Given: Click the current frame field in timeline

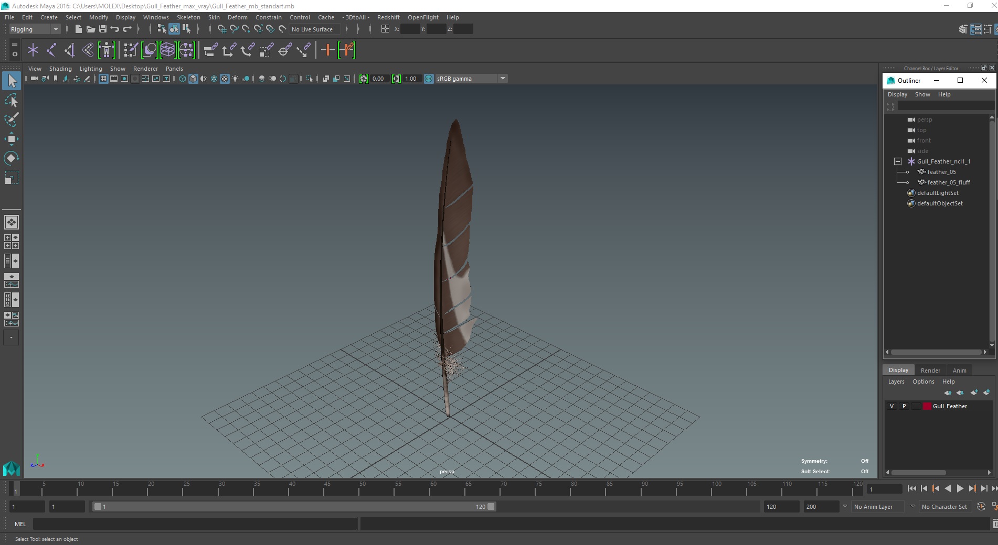Looking at the screenshot, I should coord(885,489).
